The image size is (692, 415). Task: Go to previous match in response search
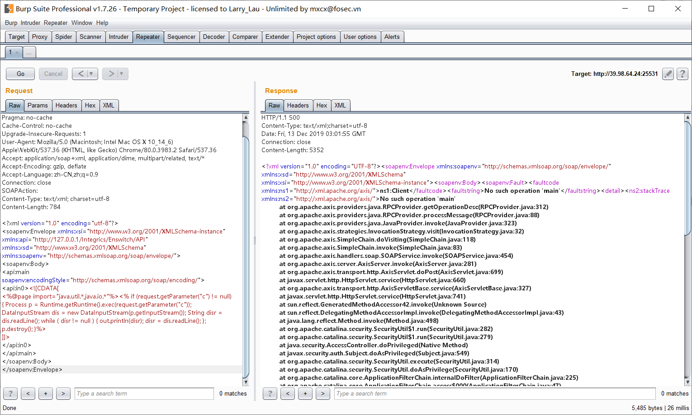point(288,394)
